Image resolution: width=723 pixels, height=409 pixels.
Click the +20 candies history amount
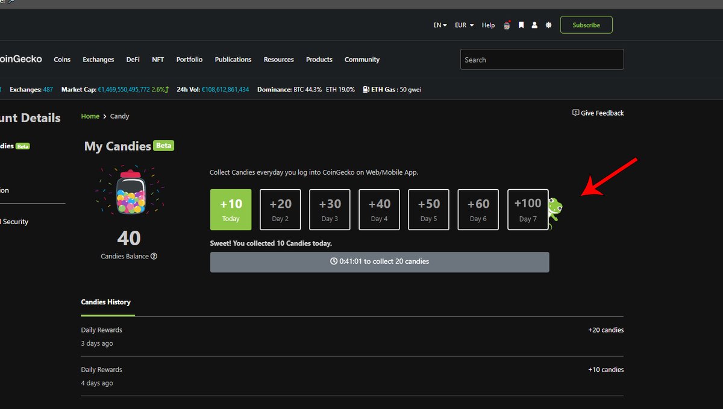click(606, 330)
